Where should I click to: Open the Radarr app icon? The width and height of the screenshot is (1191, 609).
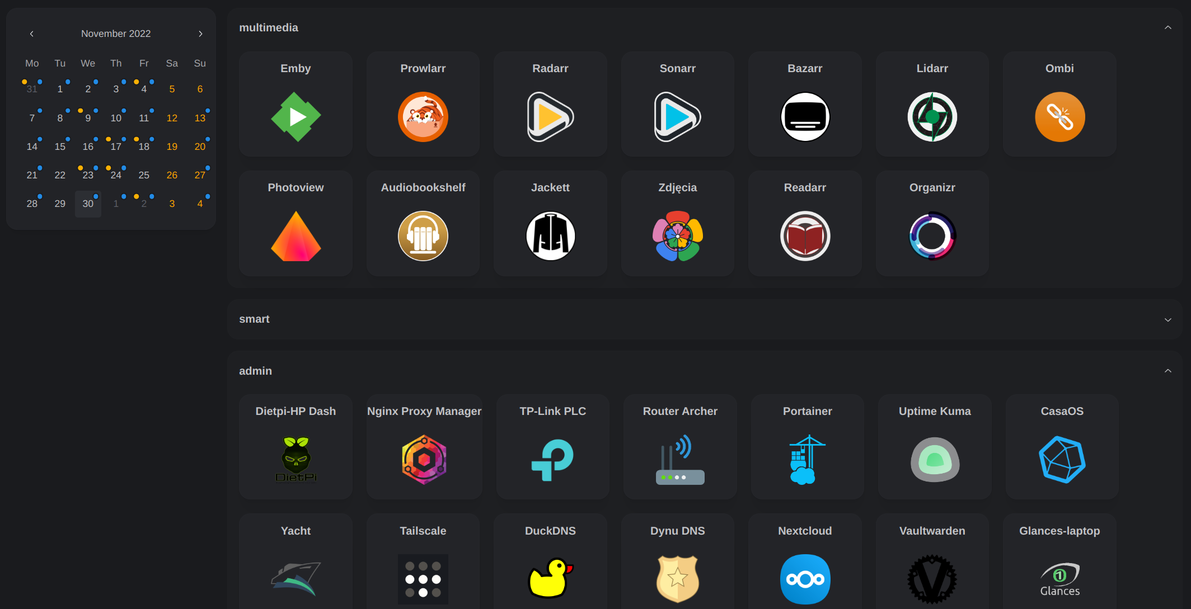[x=550, y=117]
